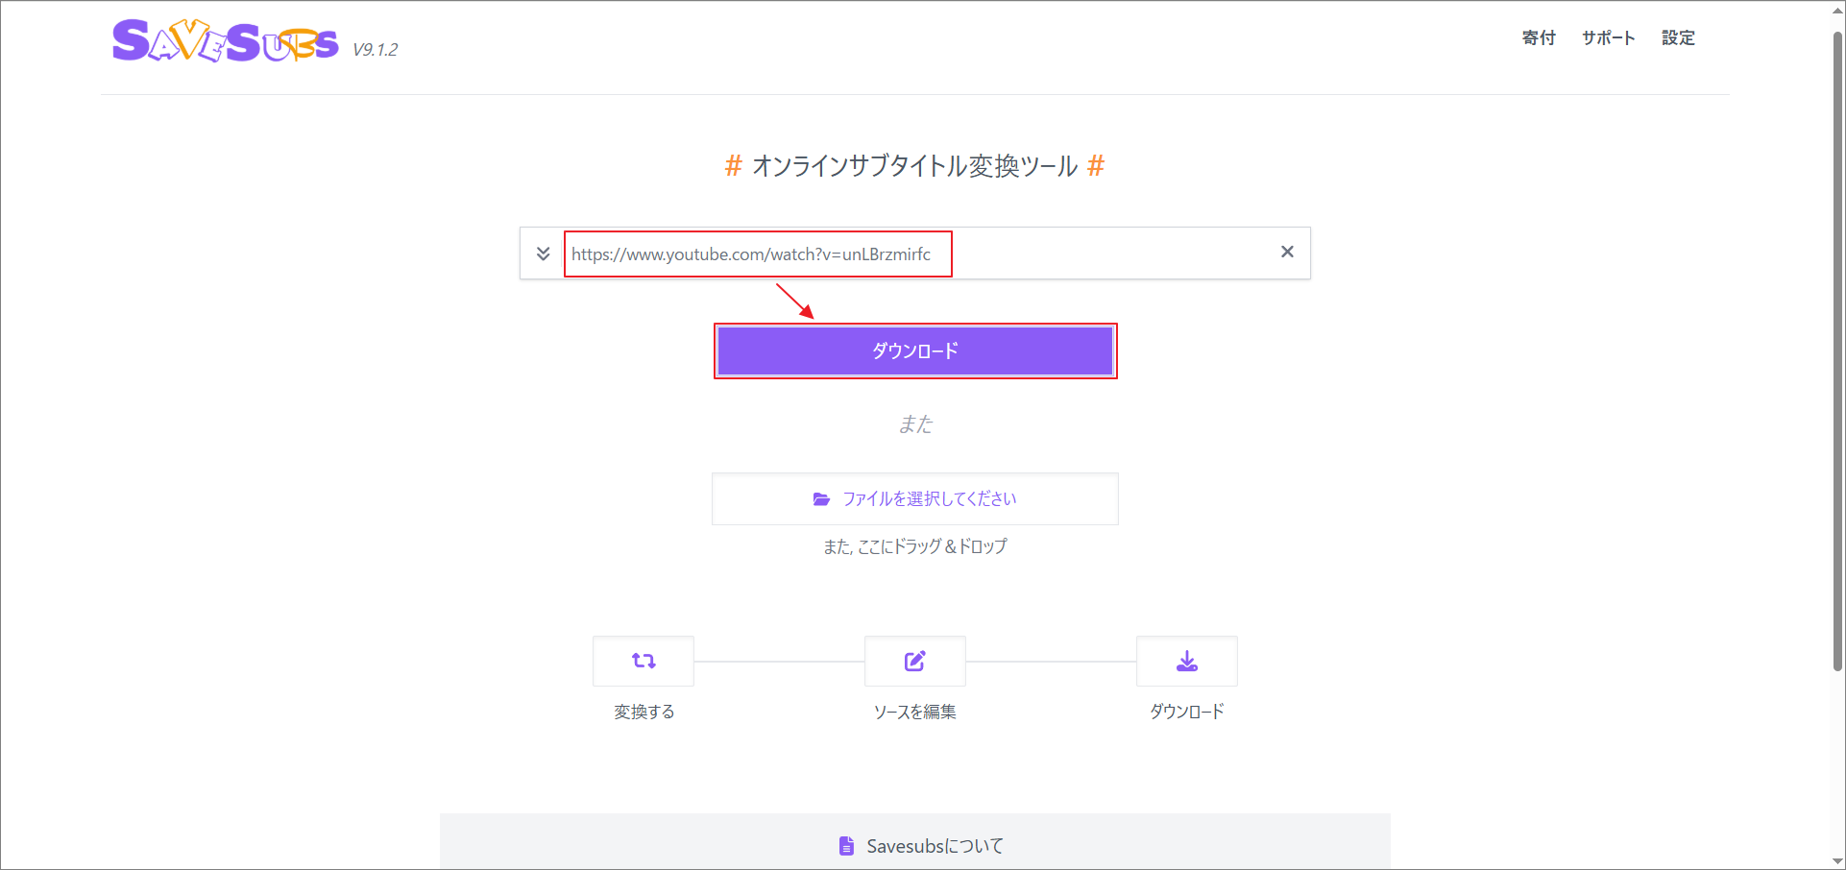
Task: Clear the URL field with the X icon
Action: point(1287,252)
